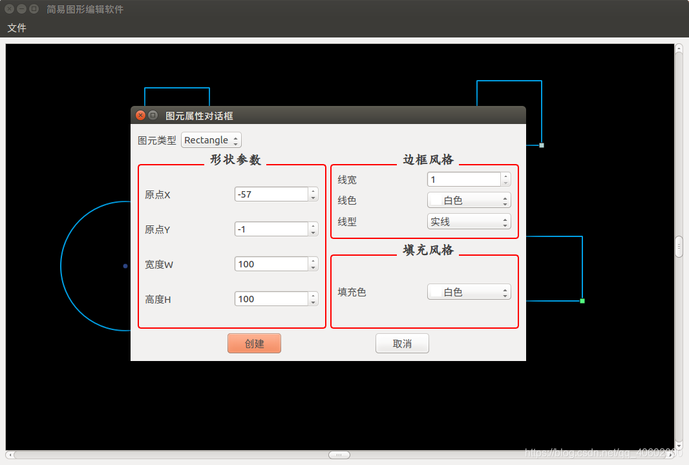
Task: Click inside the 高度H input field
Action: coord(268,298)
